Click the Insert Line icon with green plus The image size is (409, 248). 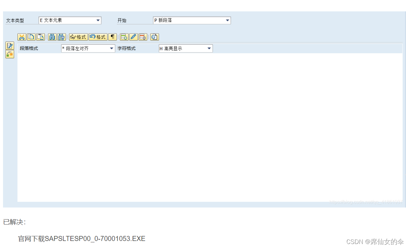pos(124,37)
